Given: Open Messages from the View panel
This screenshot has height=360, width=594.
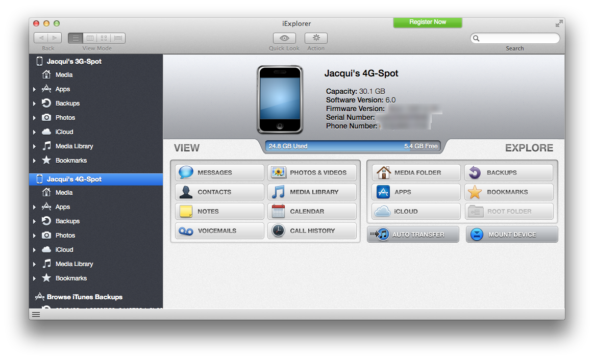Looking at the screenshot, I should (x=219, y=173).
